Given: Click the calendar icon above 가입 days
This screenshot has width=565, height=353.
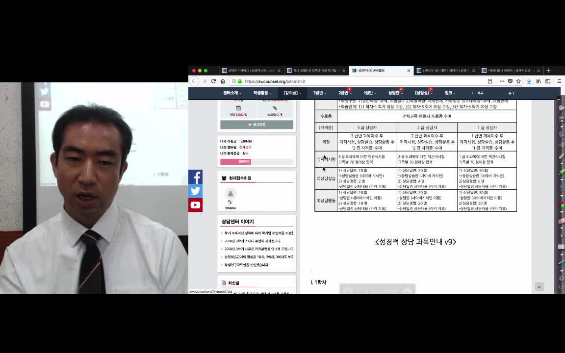Looking at the screenshot, I should coord(238,108).
